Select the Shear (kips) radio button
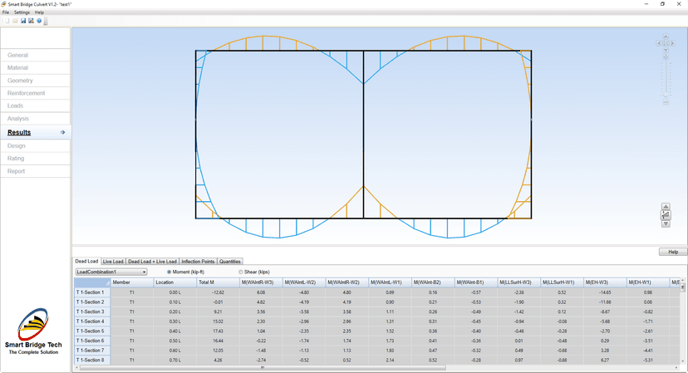 tap(242, 272)
